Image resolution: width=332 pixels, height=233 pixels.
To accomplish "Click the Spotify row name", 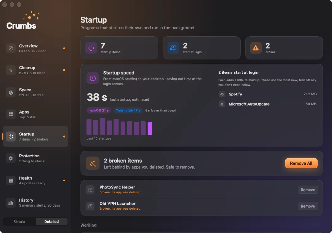I will coord(235,94).
